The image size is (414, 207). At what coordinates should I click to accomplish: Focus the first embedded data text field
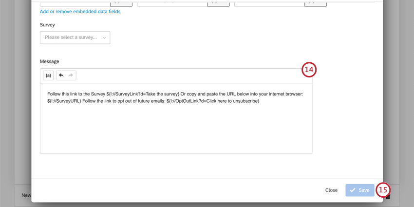tap(75, 3)
